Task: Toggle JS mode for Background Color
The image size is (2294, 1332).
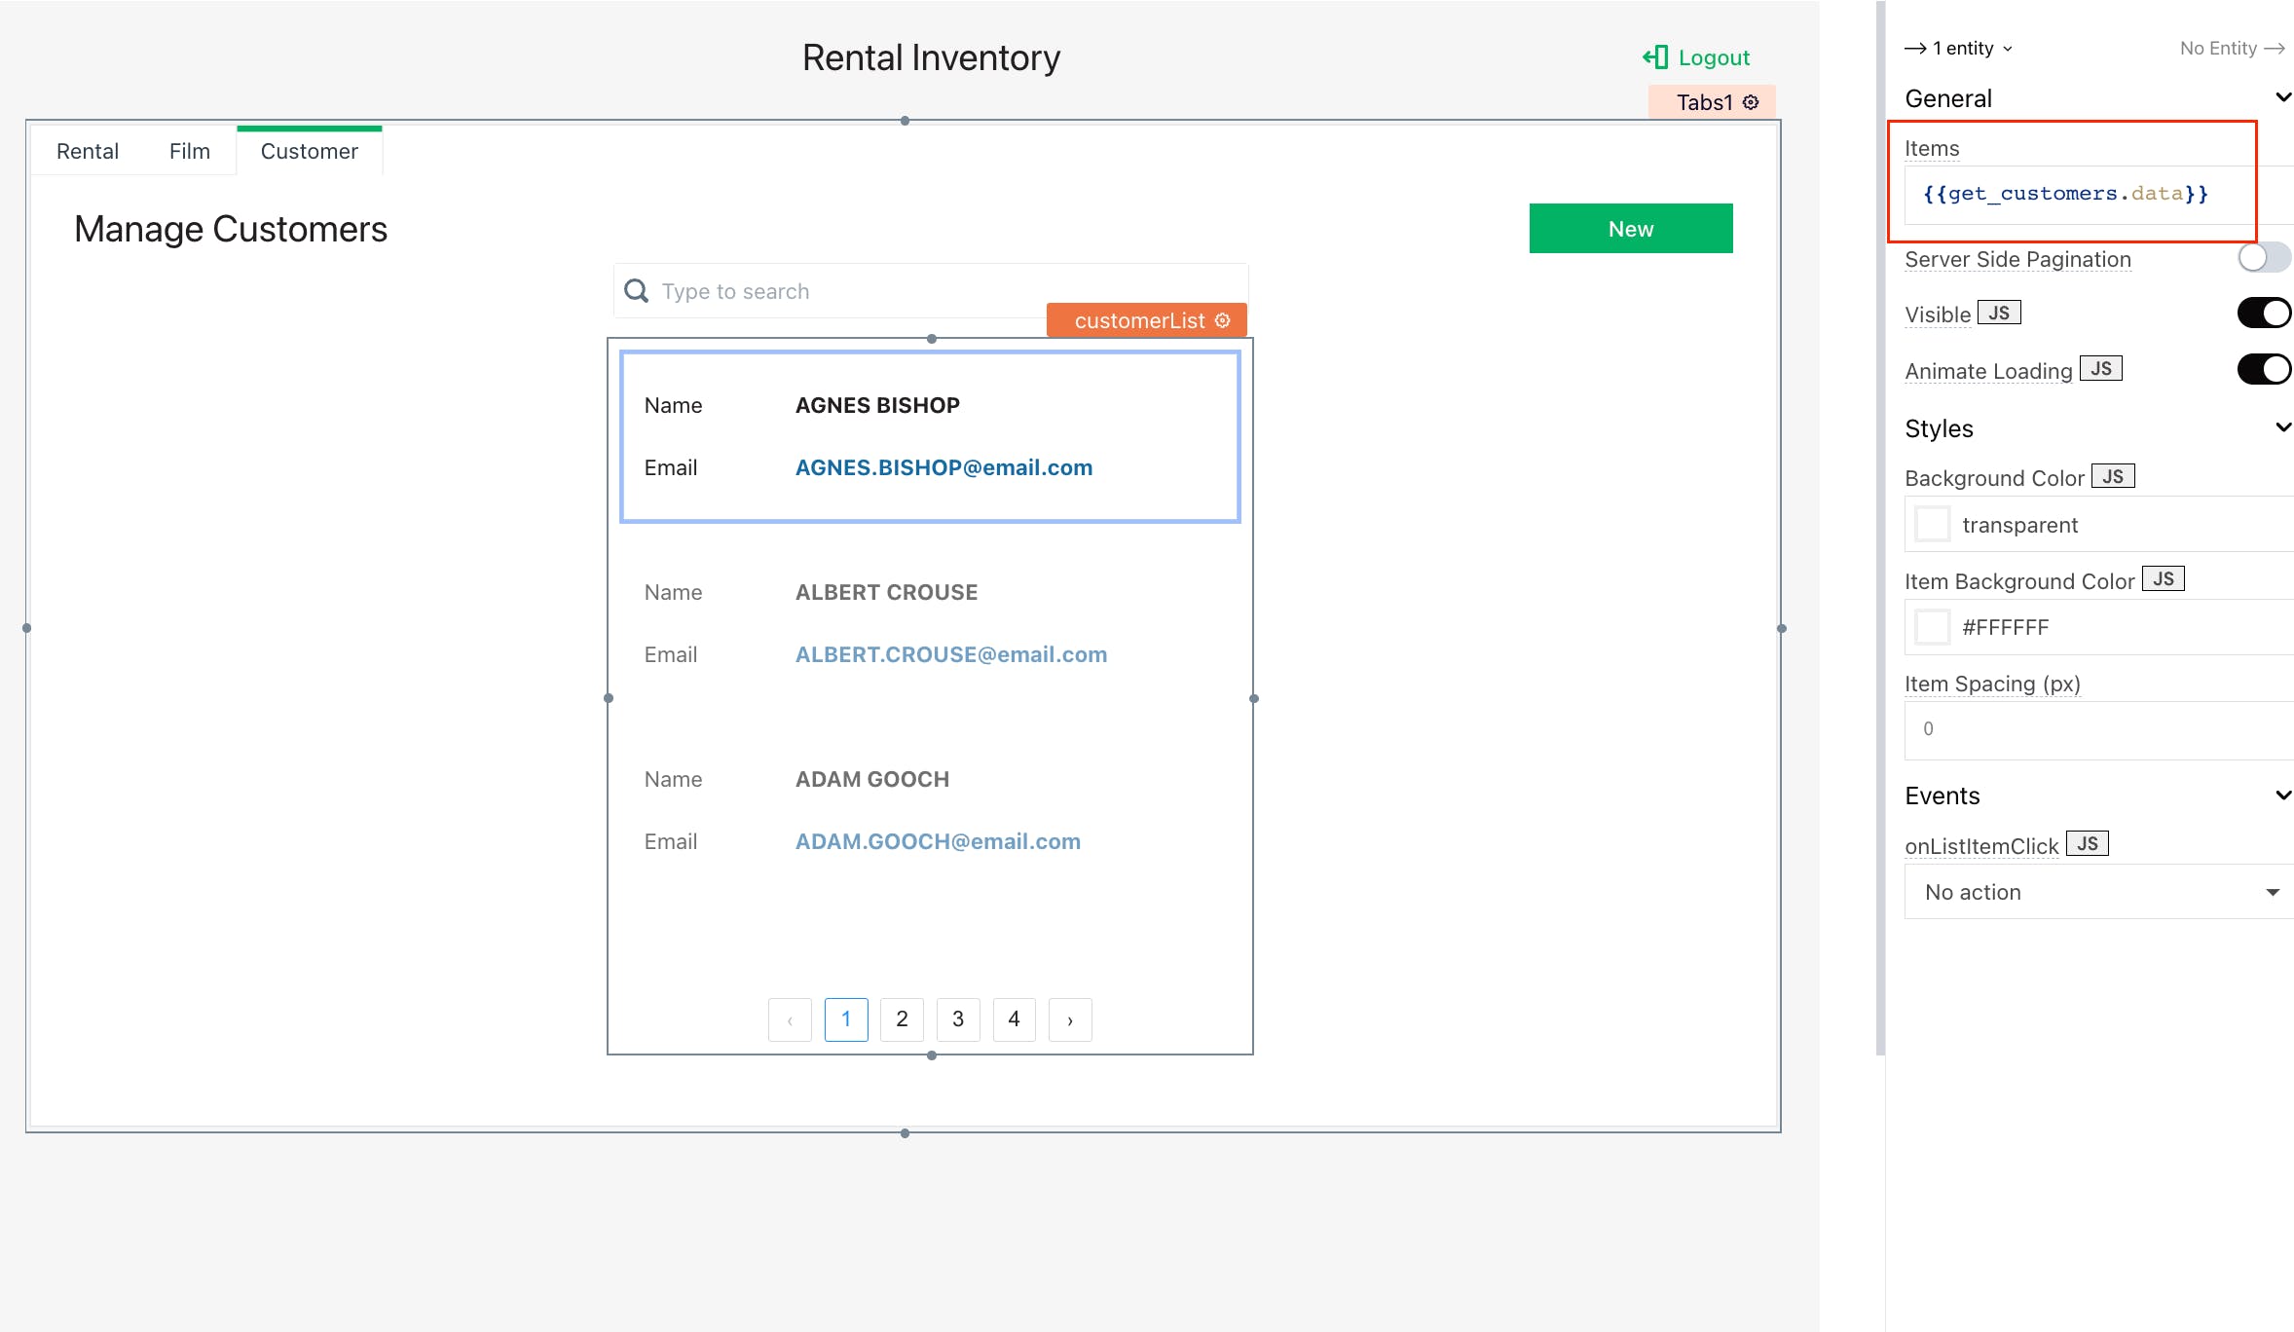Action: pyautogui.click(x=2112, y=476)
